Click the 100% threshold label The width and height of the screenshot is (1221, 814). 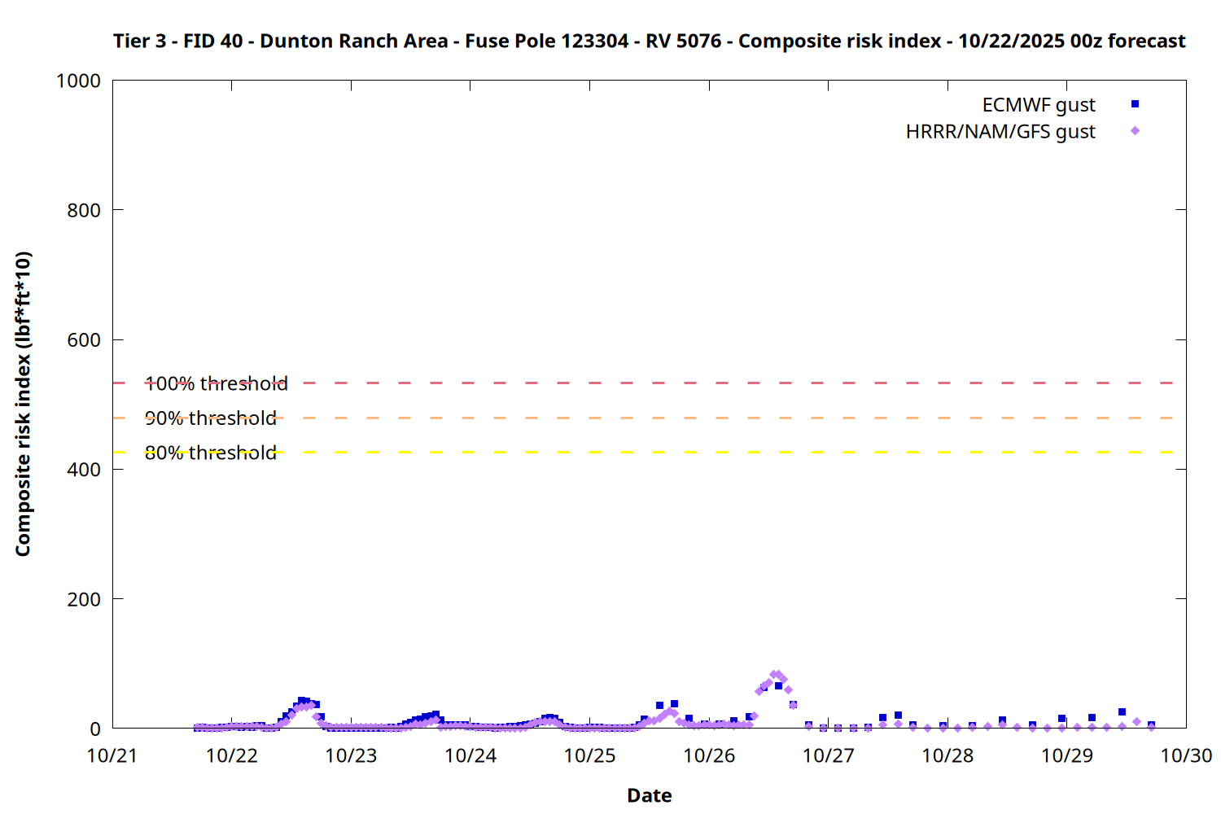tap(216, 383)
